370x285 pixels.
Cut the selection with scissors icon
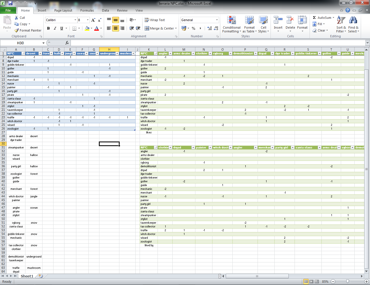coord(16,18)
